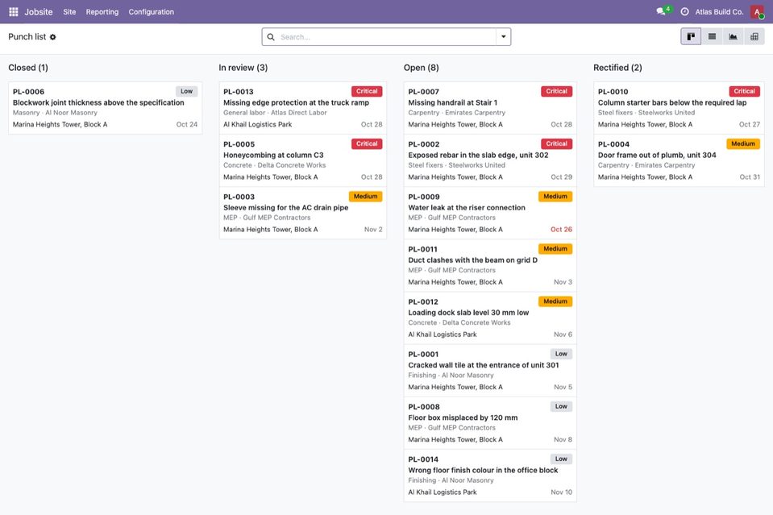
Task: Open the Configuration menu
Action: pos(152,12)
